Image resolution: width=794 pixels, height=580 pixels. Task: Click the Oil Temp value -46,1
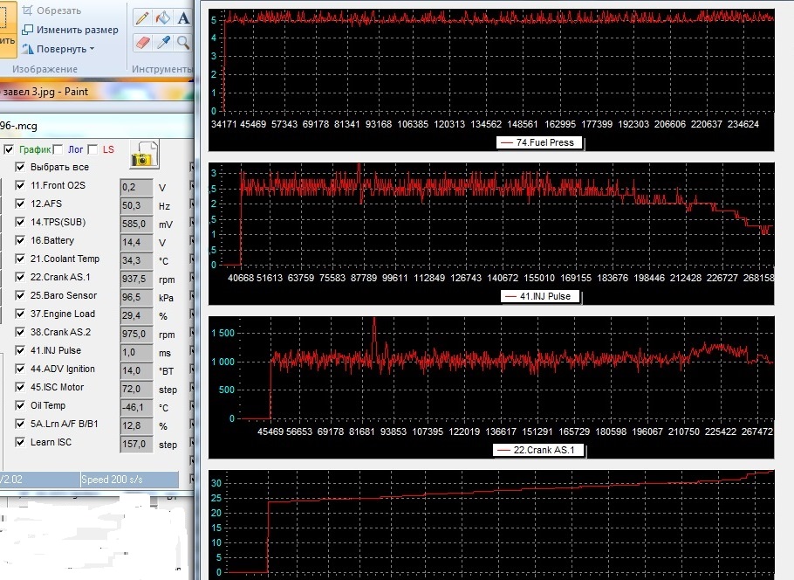[x=136, y=407]
